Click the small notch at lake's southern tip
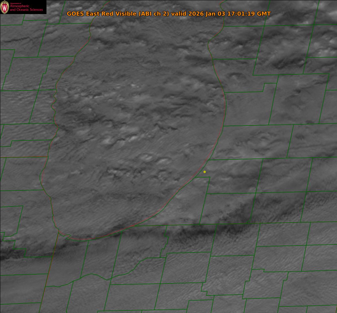The width and height of the screenshot is (337, 313). (x=67, y=236)
